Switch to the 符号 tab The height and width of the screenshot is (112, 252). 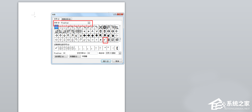click(x=57, y=19)
